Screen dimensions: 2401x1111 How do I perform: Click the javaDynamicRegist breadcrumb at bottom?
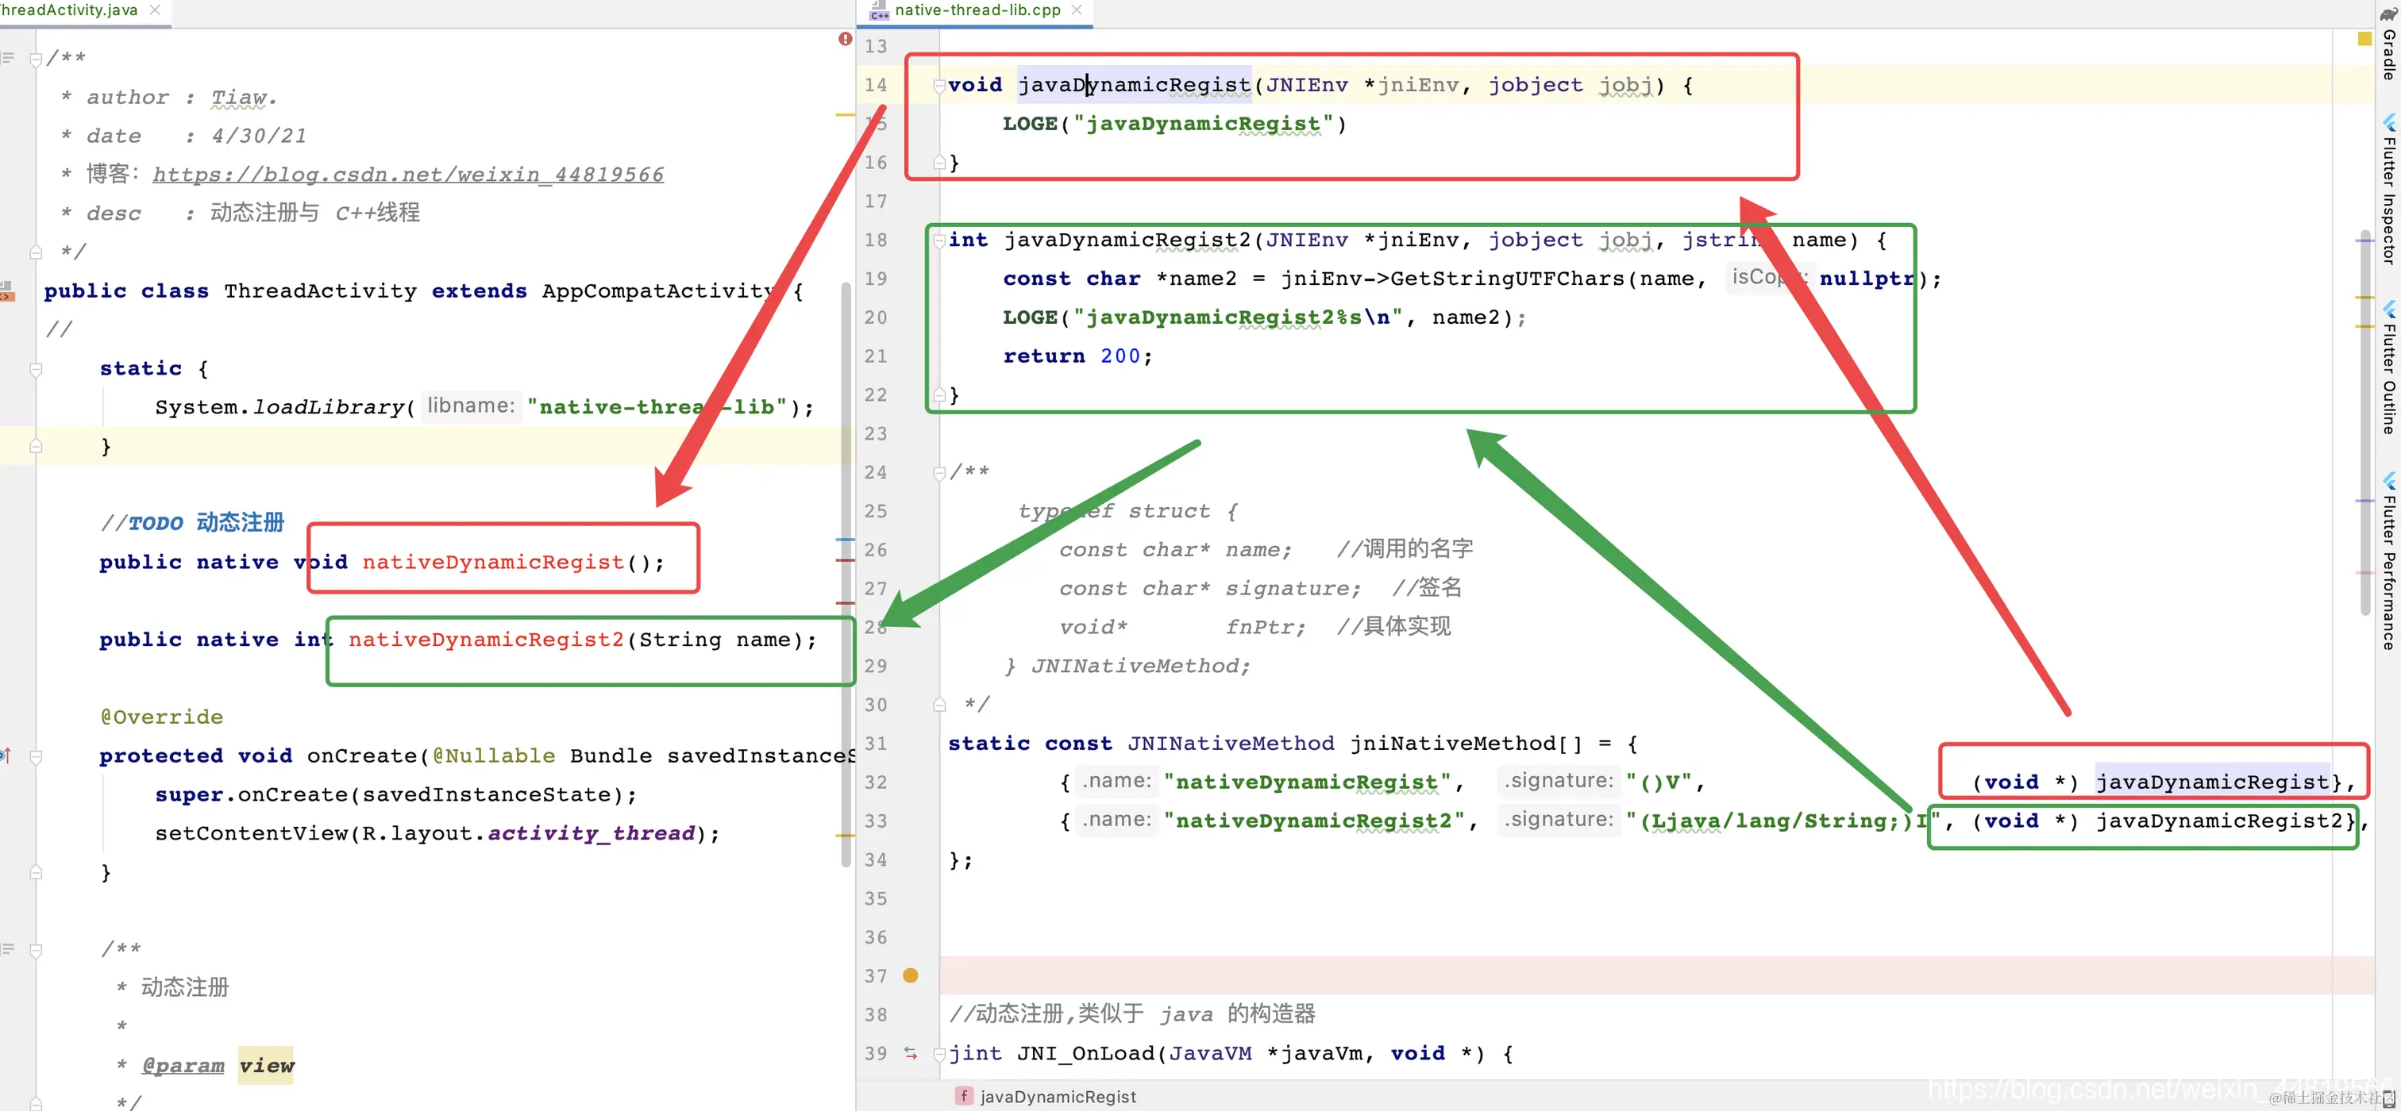1056,1096
